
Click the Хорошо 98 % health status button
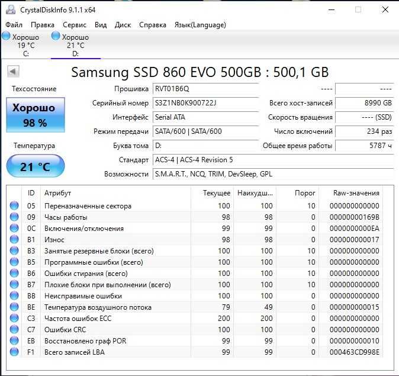[36, 115]
